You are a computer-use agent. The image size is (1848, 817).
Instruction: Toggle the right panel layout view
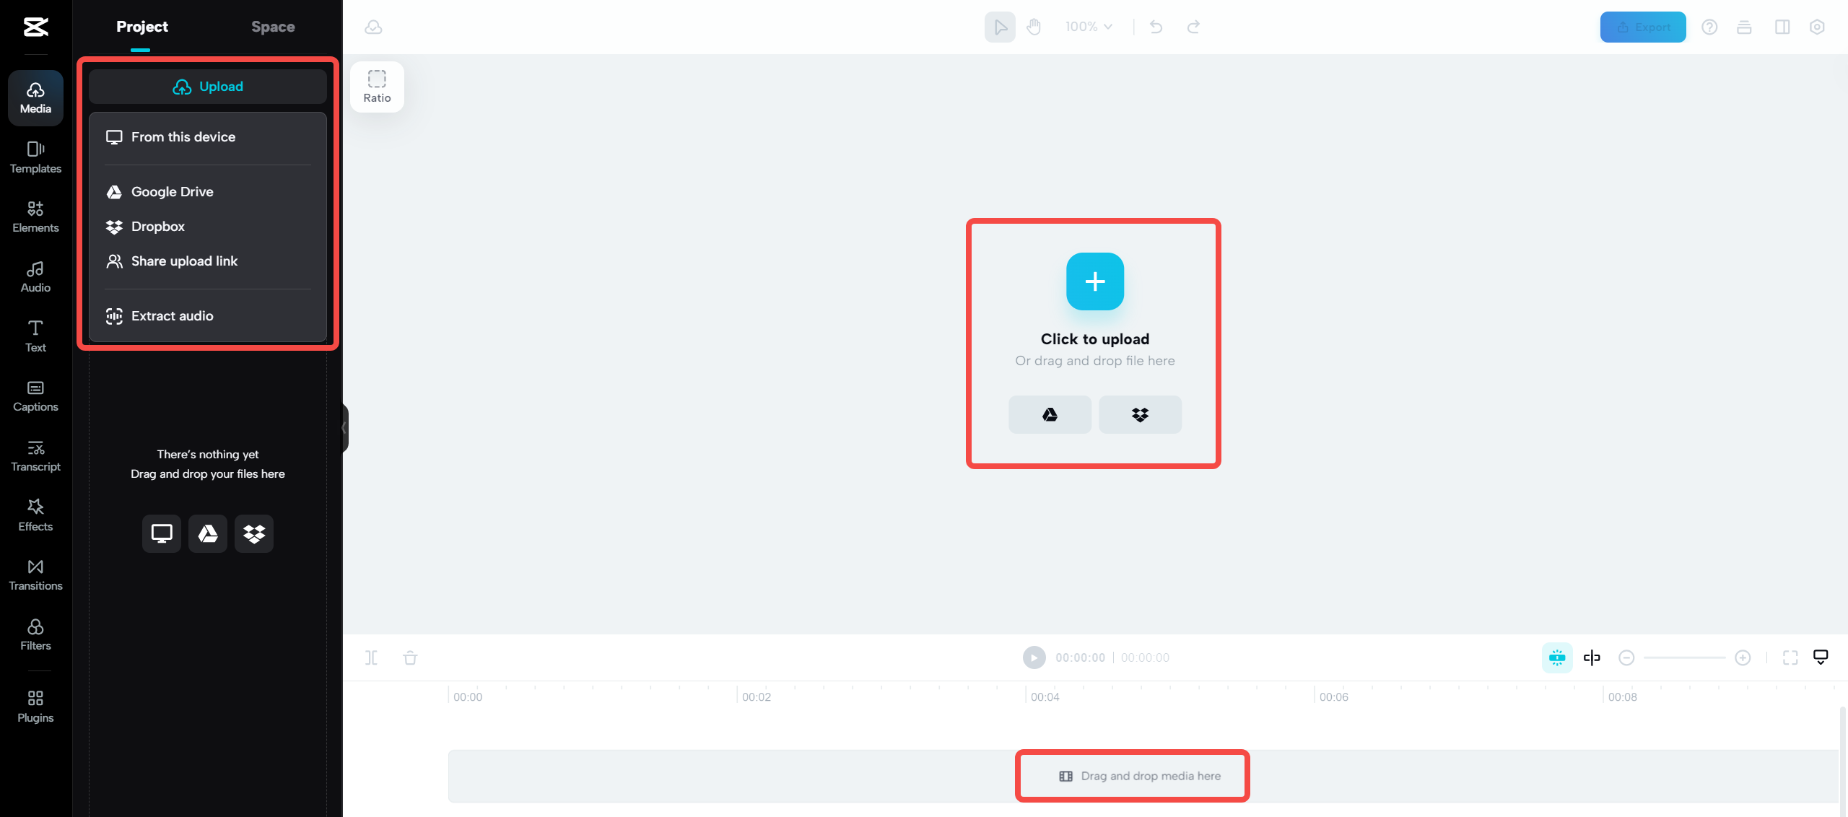tap(1782, 27)
